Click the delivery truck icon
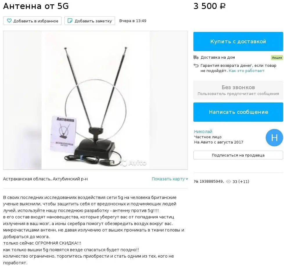Image resolution: width=284 pixels, height=266 pixels. pos(196,57)
